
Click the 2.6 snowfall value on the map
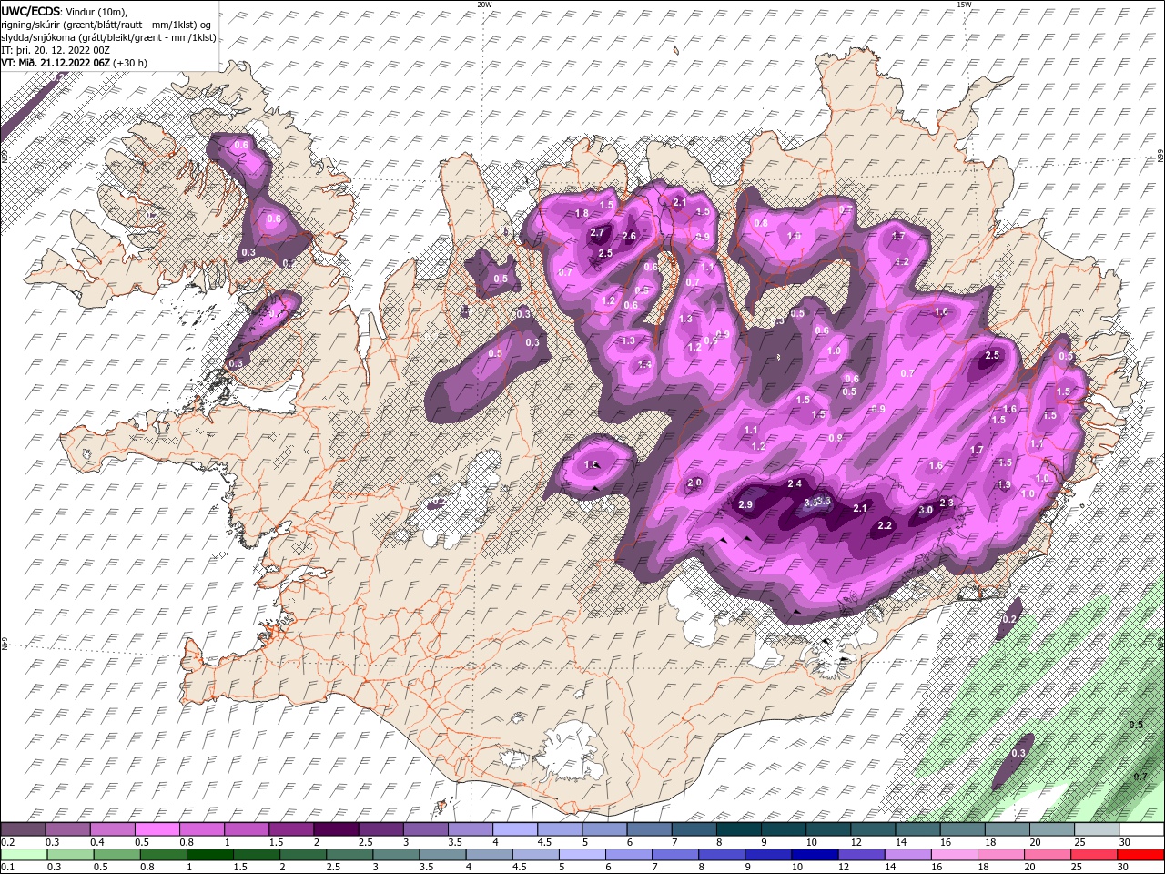click(628, 237)
